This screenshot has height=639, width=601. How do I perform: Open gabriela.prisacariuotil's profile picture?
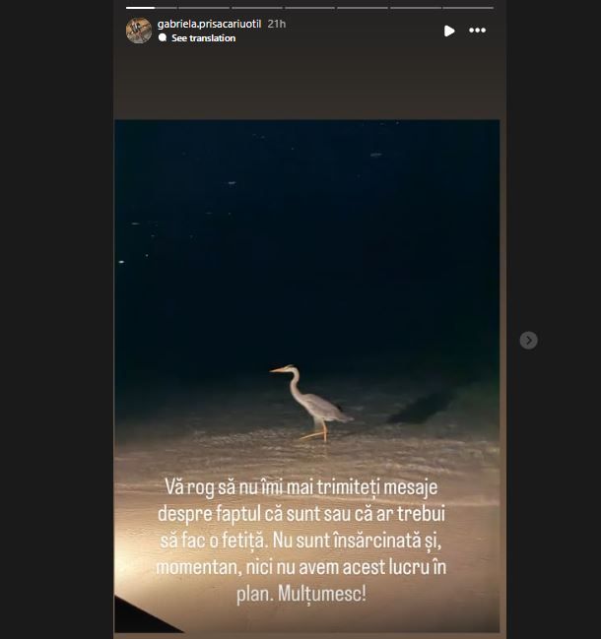139,31
